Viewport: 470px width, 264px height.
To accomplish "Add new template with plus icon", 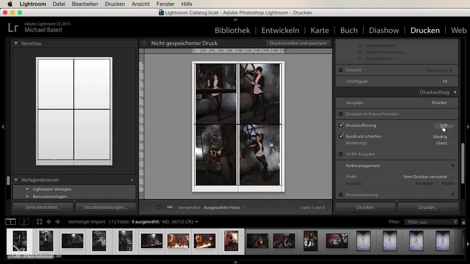I will point(132,180).
